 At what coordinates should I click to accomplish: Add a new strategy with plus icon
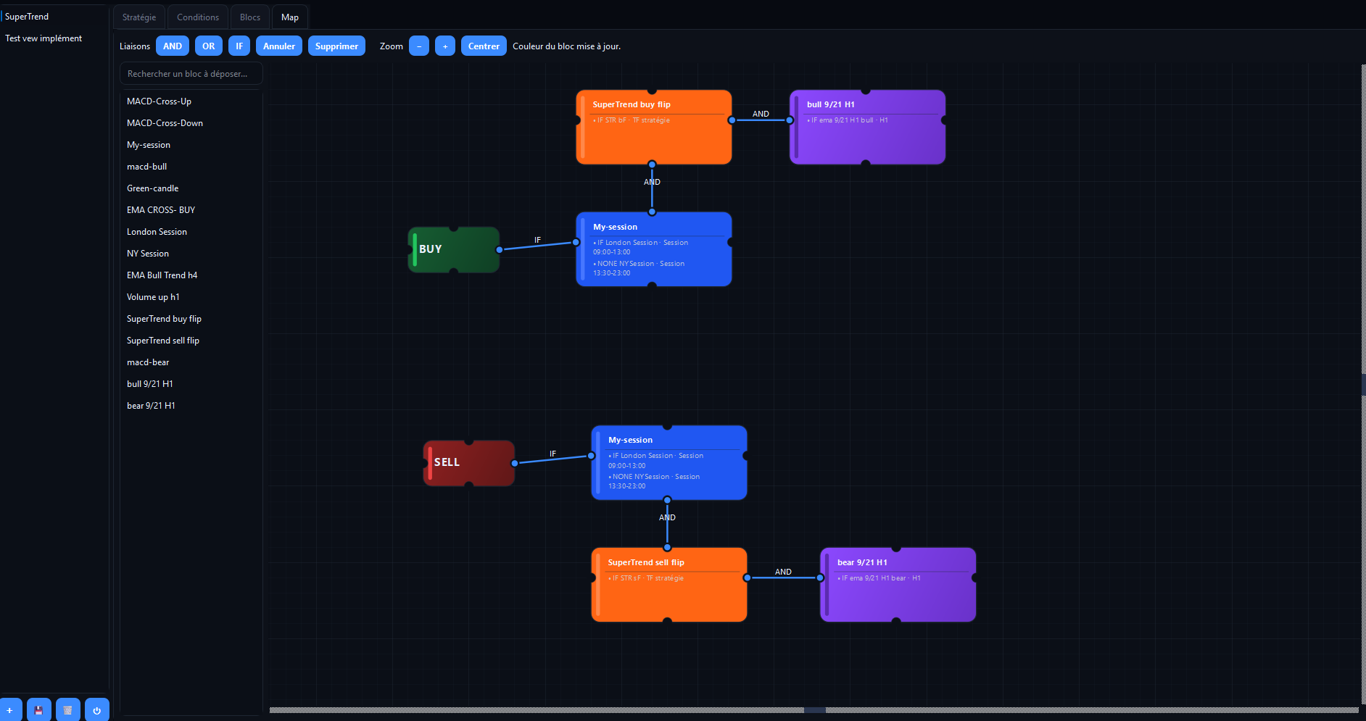[10, 709]
